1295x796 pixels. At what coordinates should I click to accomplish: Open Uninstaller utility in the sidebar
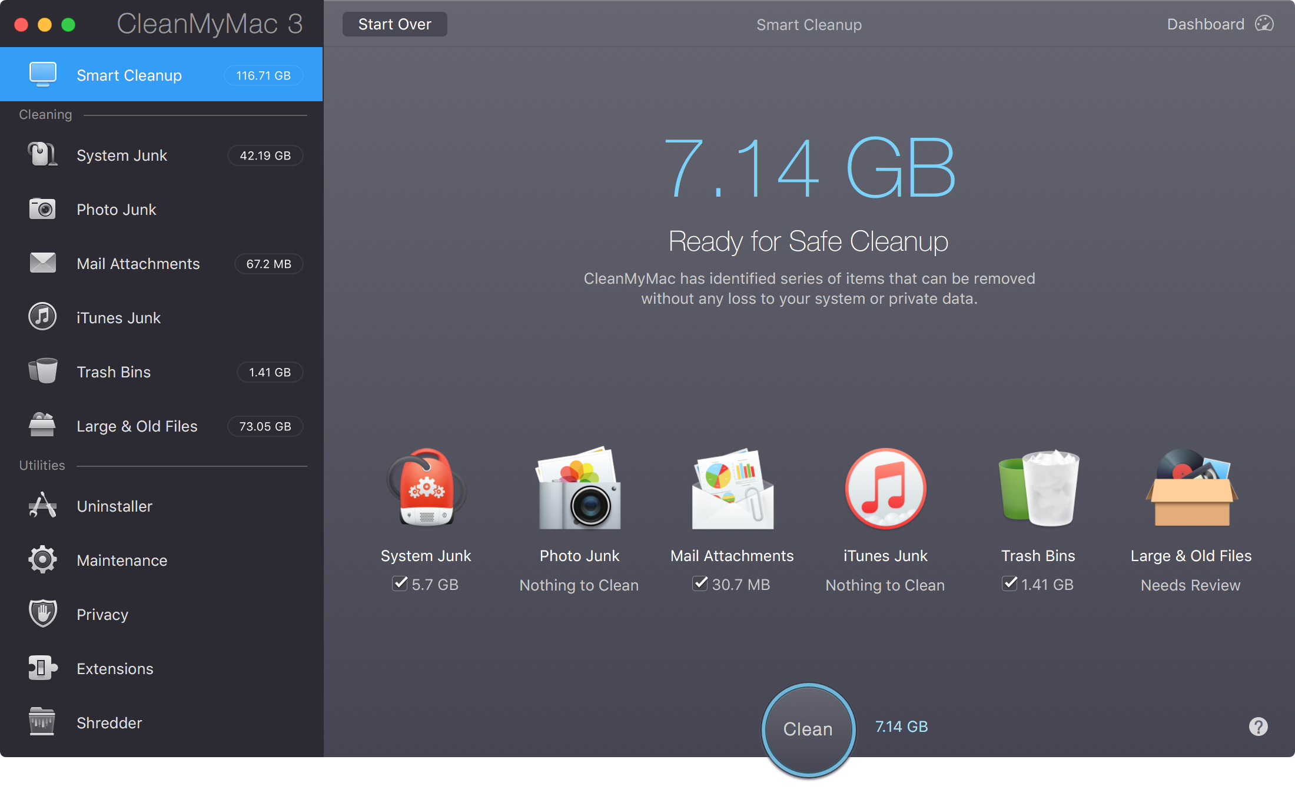tap(161, 506)
